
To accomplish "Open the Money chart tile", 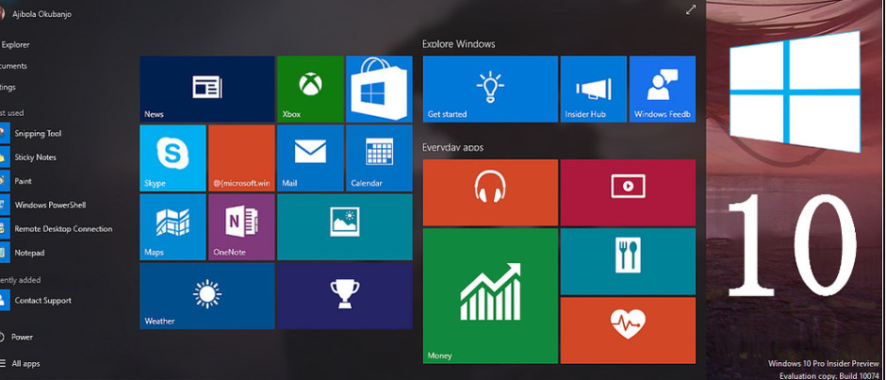I will (490, 296).
